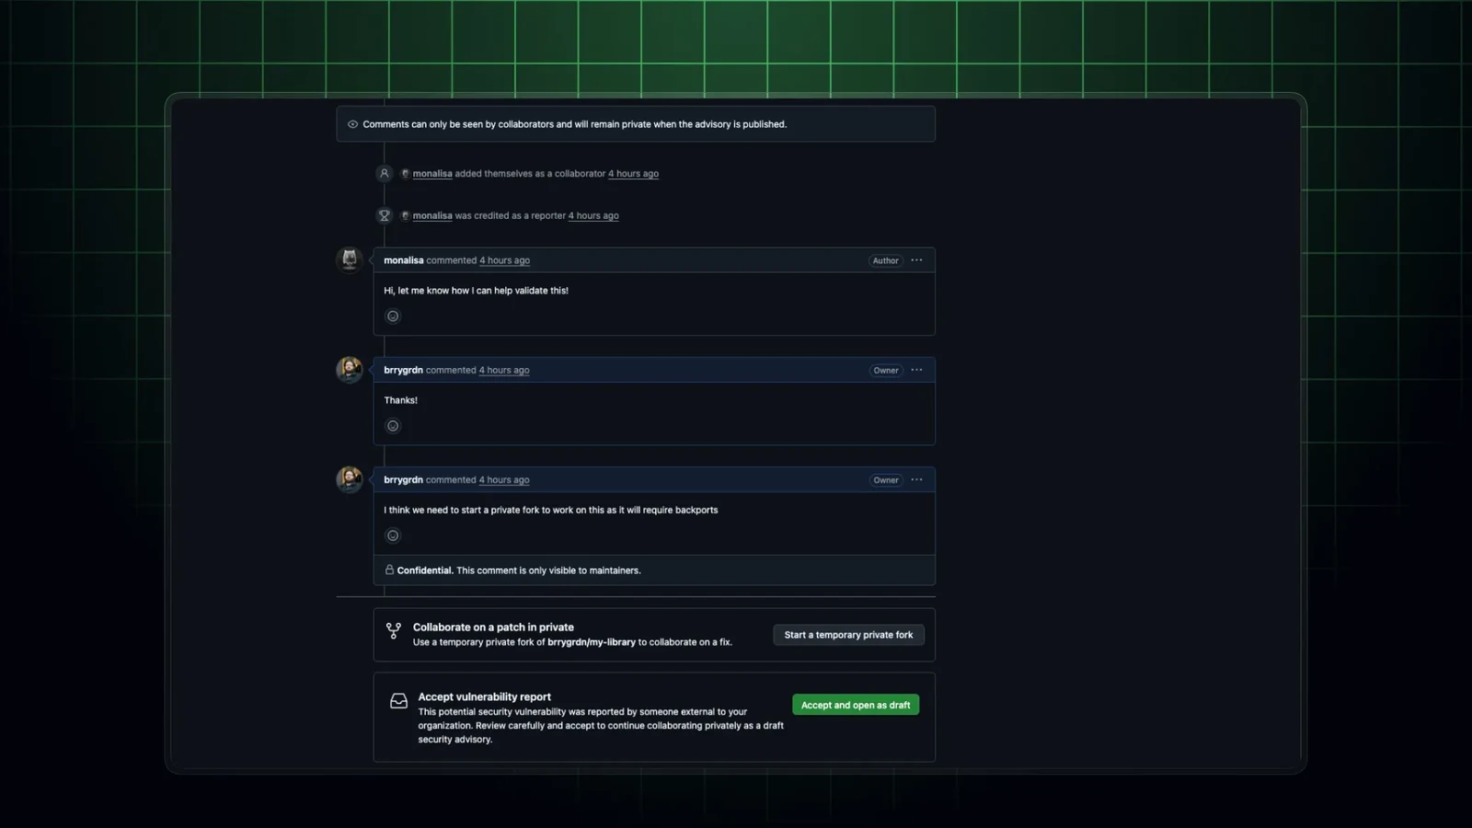Viewport: 1472px width, 828px height.
Task: Click the eye icon in the comments privacy notice
Action: point(352,124)
